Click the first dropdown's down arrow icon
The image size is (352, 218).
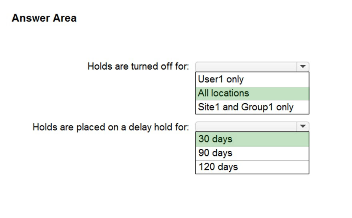pos(303,66)
